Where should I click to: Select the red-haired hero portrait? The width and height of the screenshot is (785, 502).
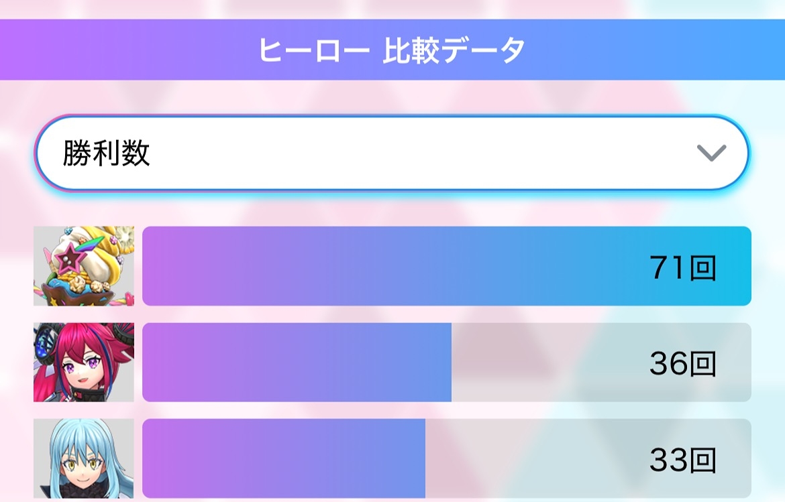click(x=84, y=362)
